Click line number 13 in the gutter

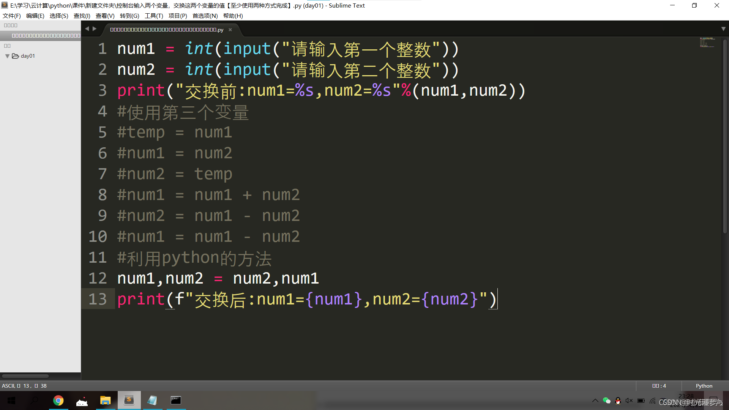(98, 299)
